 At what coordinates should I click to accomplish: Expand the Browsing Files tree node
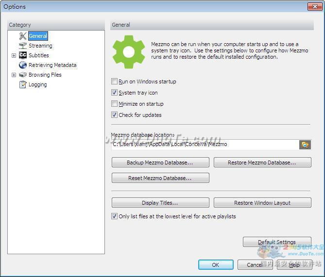[x=14, y=75]
